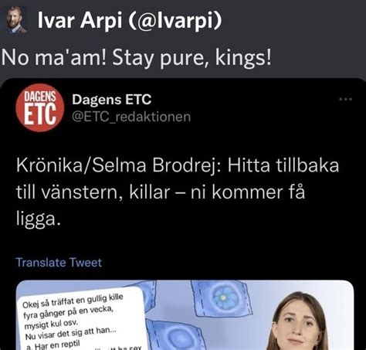The height and width of the screenshot is (350, 366).
Task: Open the @ETC_redaktionen handle
Action: pyautogui.click(x=131, y=117)
